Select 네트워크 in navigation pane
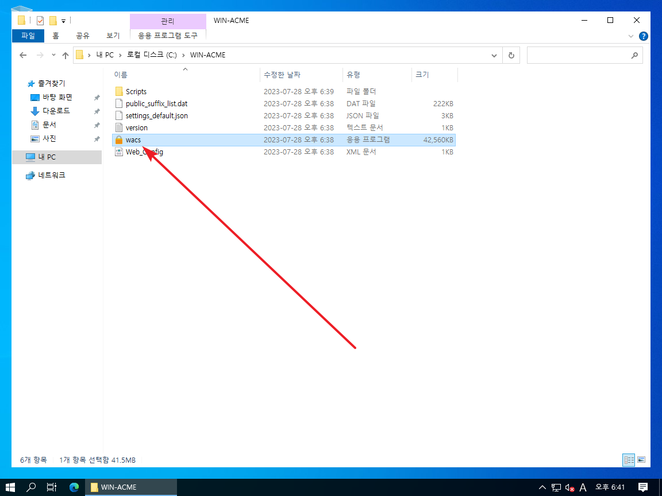Viewport: 662px width, 496px height. (x=52, y=176)
